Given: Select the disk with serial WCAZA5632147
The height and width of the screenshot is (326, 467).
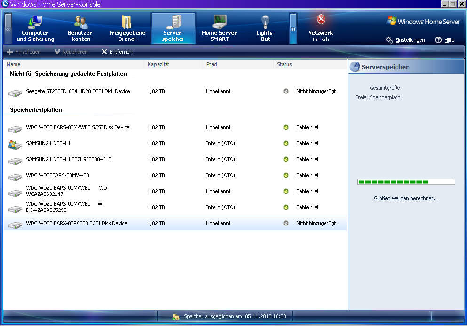Looking at the screenshot, I should tap(175, 191).
